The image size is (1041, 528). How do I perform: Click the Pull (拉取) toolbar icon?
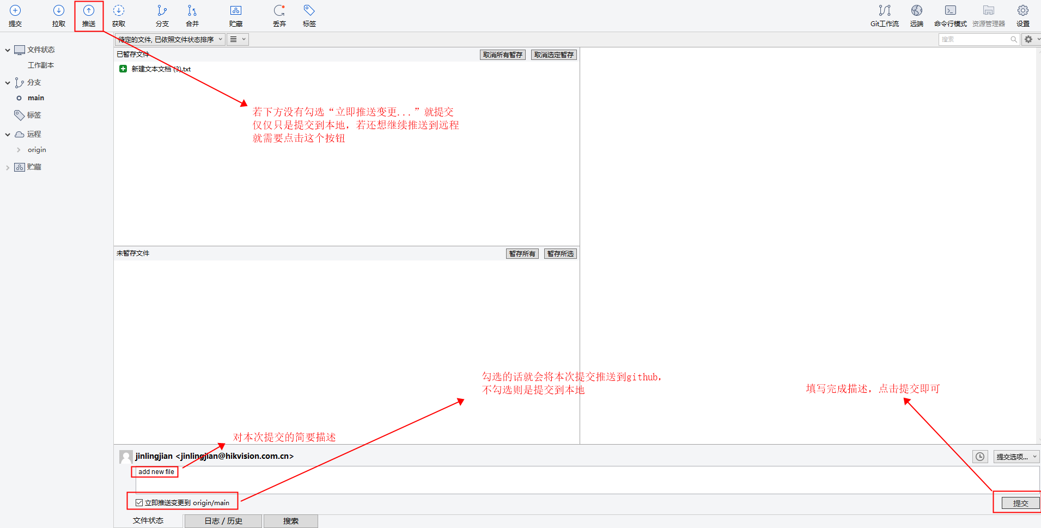(x=59, y=15)
